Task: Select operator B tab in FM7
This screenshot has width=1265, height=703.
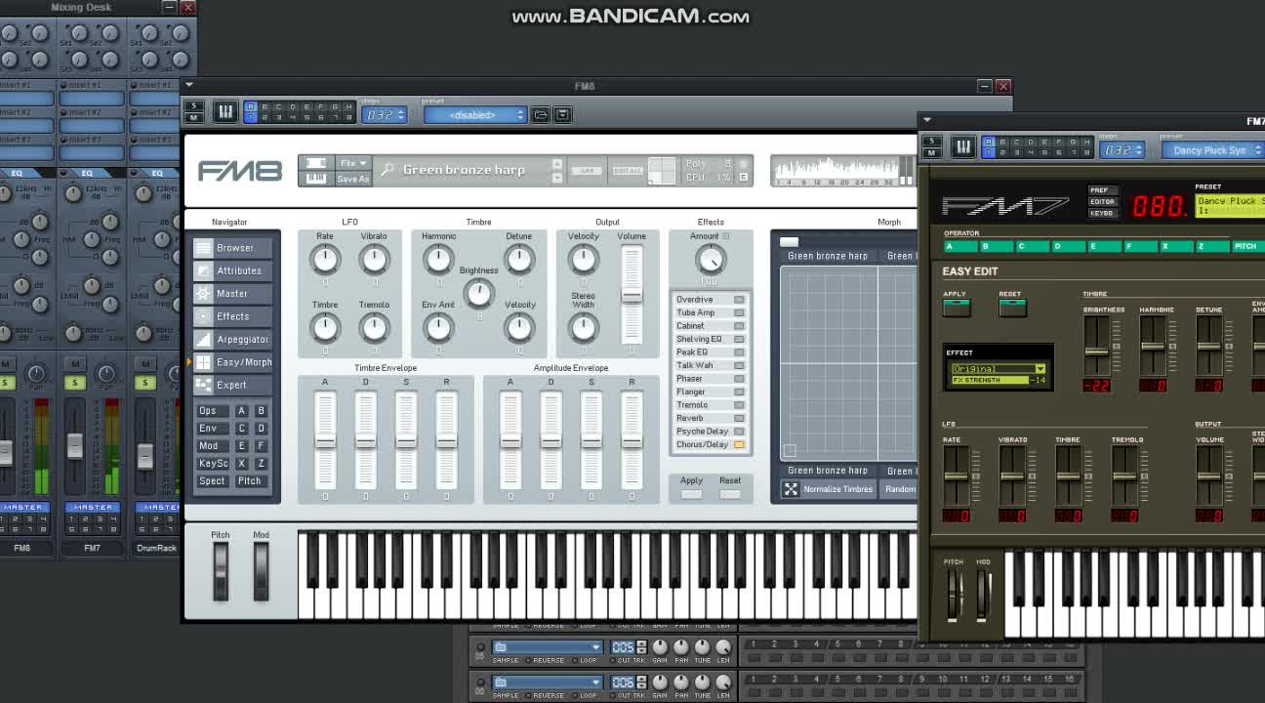Action: click(x=998, y=246)
